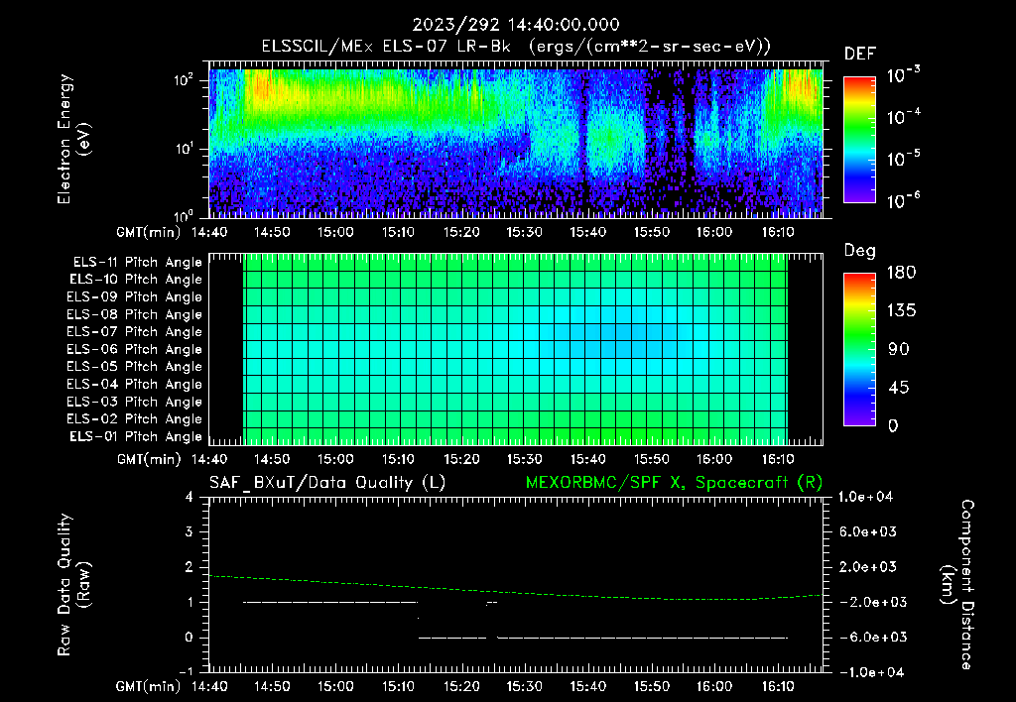
Task: Click the plot title timestamp 2023/292 14:40:00.000
Action: pos(516,25)
